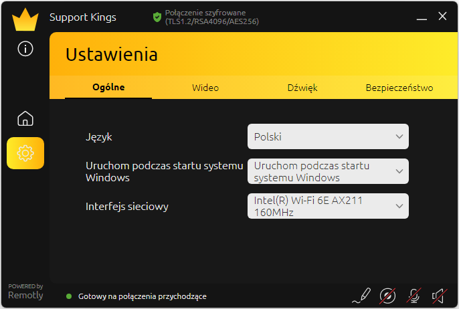Go to the Home screen icon
The height and width of the screenshot is (309, 459).
25,119
